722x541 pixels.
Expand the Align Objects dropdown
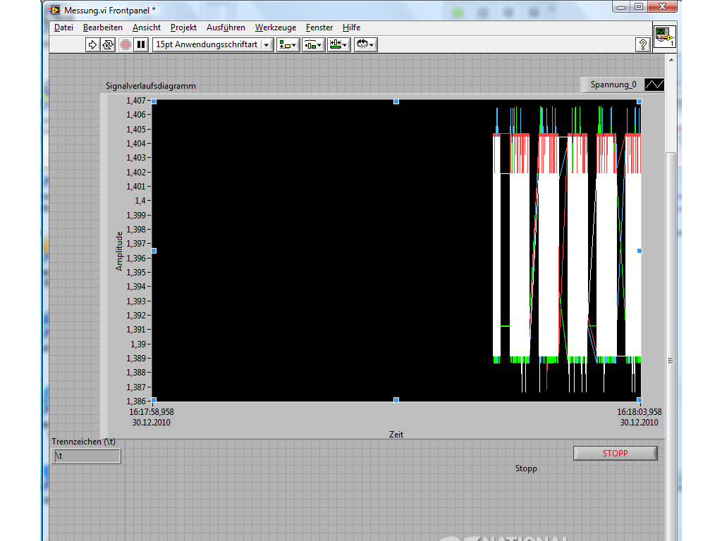[x=288, y=44]
